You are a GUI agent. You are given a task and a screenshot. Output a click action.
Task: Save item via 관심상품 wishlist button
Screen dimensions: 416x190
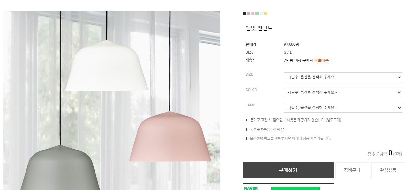coord(388,170)
